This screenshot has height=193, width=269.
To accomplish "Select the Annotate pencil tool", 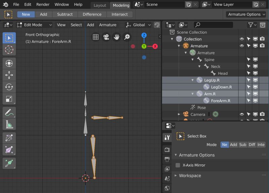I will [x=9, y=112].
